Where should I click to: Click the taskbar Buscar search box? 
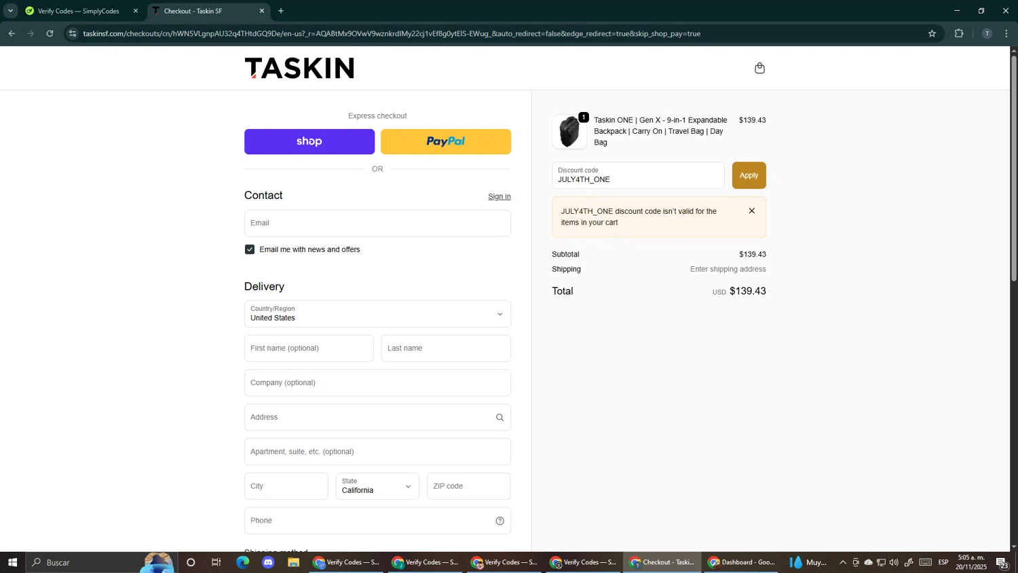point(102,562)
